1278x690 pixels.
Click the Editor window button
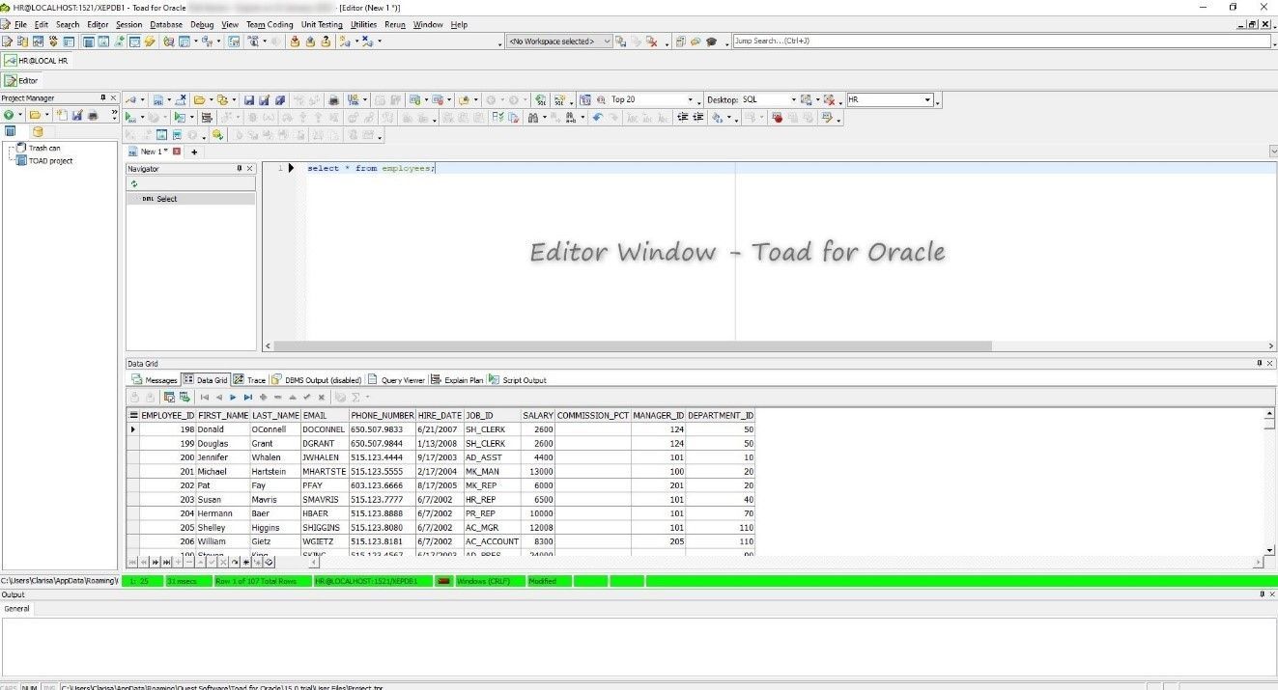(x=21, y=80)
